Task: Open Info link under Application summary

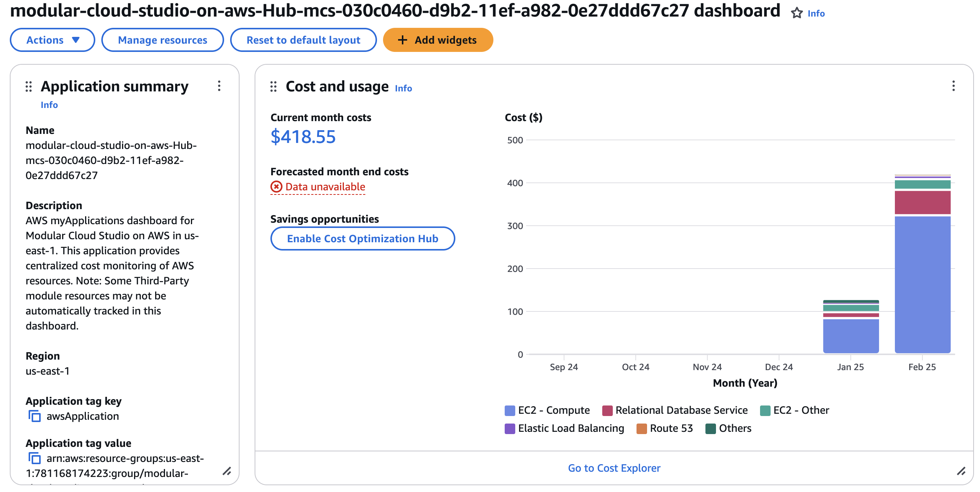Action: (49, 105)
